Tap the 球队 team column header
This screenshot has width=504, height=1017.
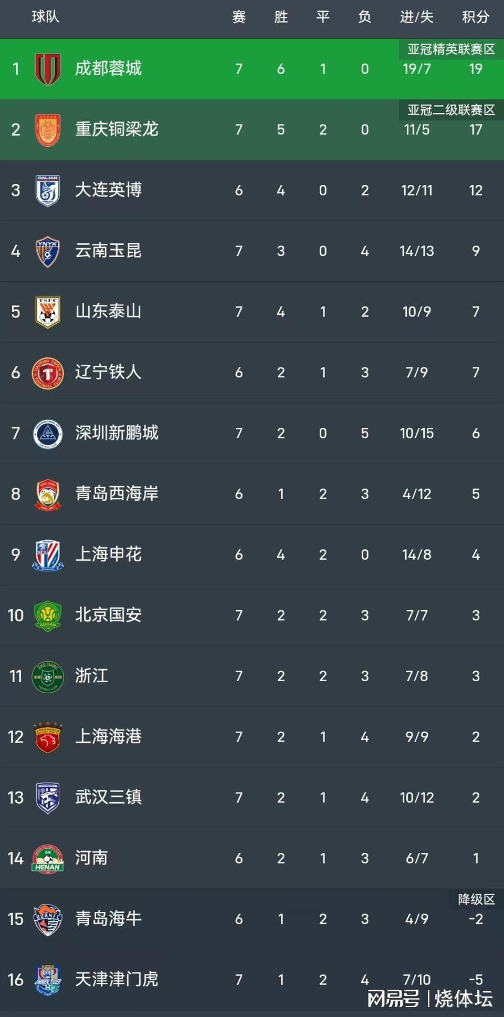tap(45, 17)
